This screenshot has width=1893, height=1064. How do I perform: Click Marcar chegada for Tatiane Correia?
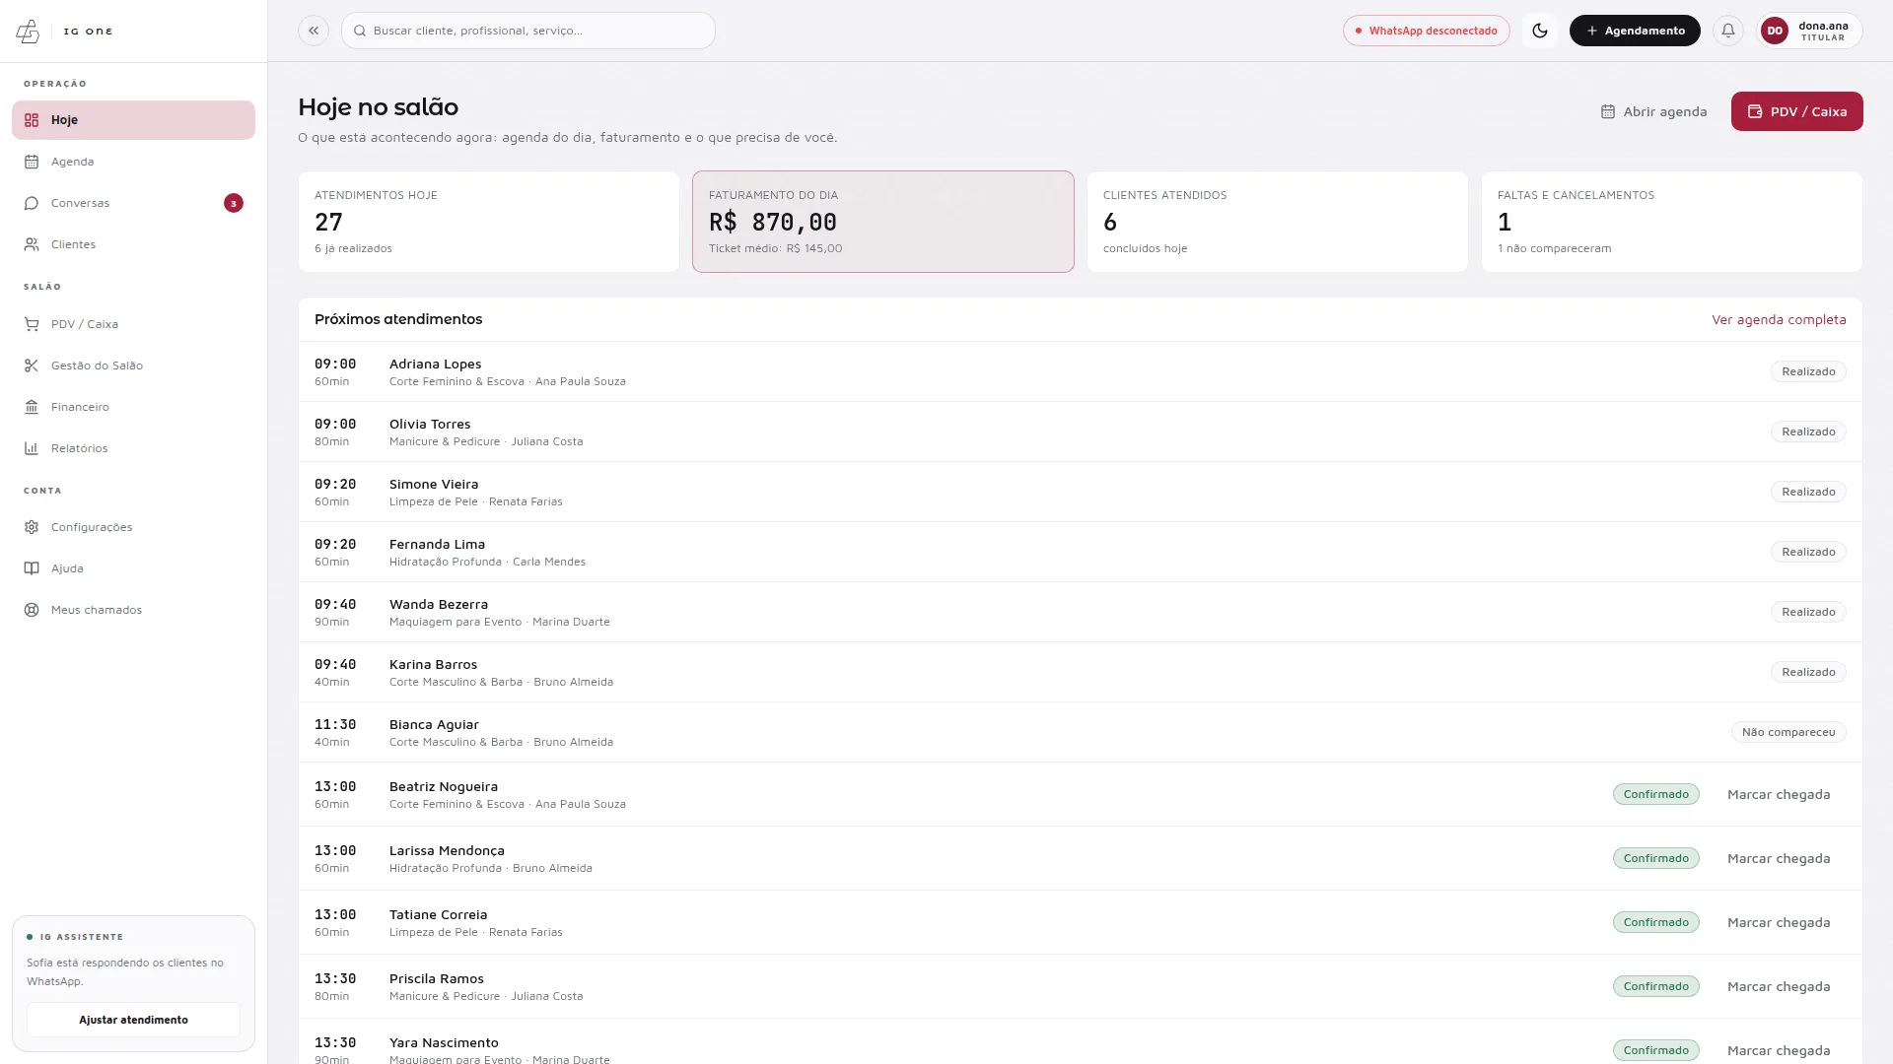click(1779, 922)
